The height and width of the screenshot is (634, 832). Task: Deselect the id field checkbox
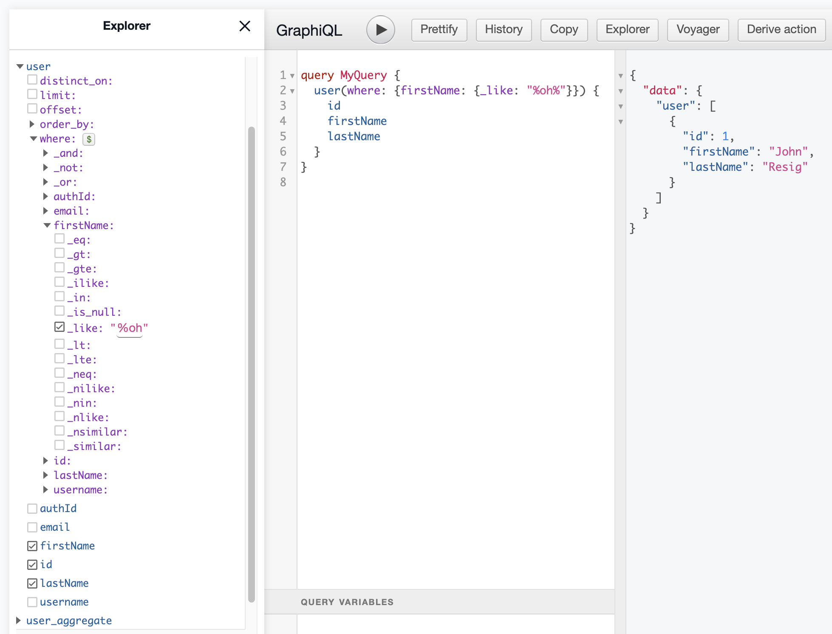[x=32, y=565]
